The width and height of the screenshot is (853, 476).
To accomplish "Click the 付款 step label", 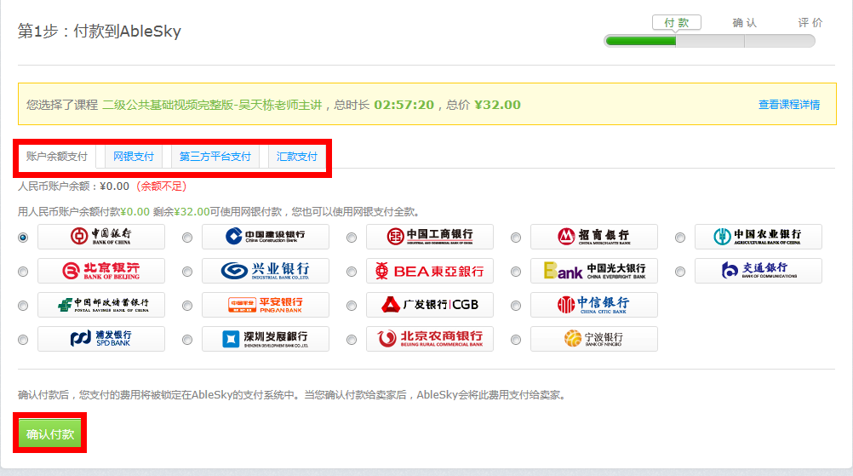I will pyautogui.click(x=677, y=23).
